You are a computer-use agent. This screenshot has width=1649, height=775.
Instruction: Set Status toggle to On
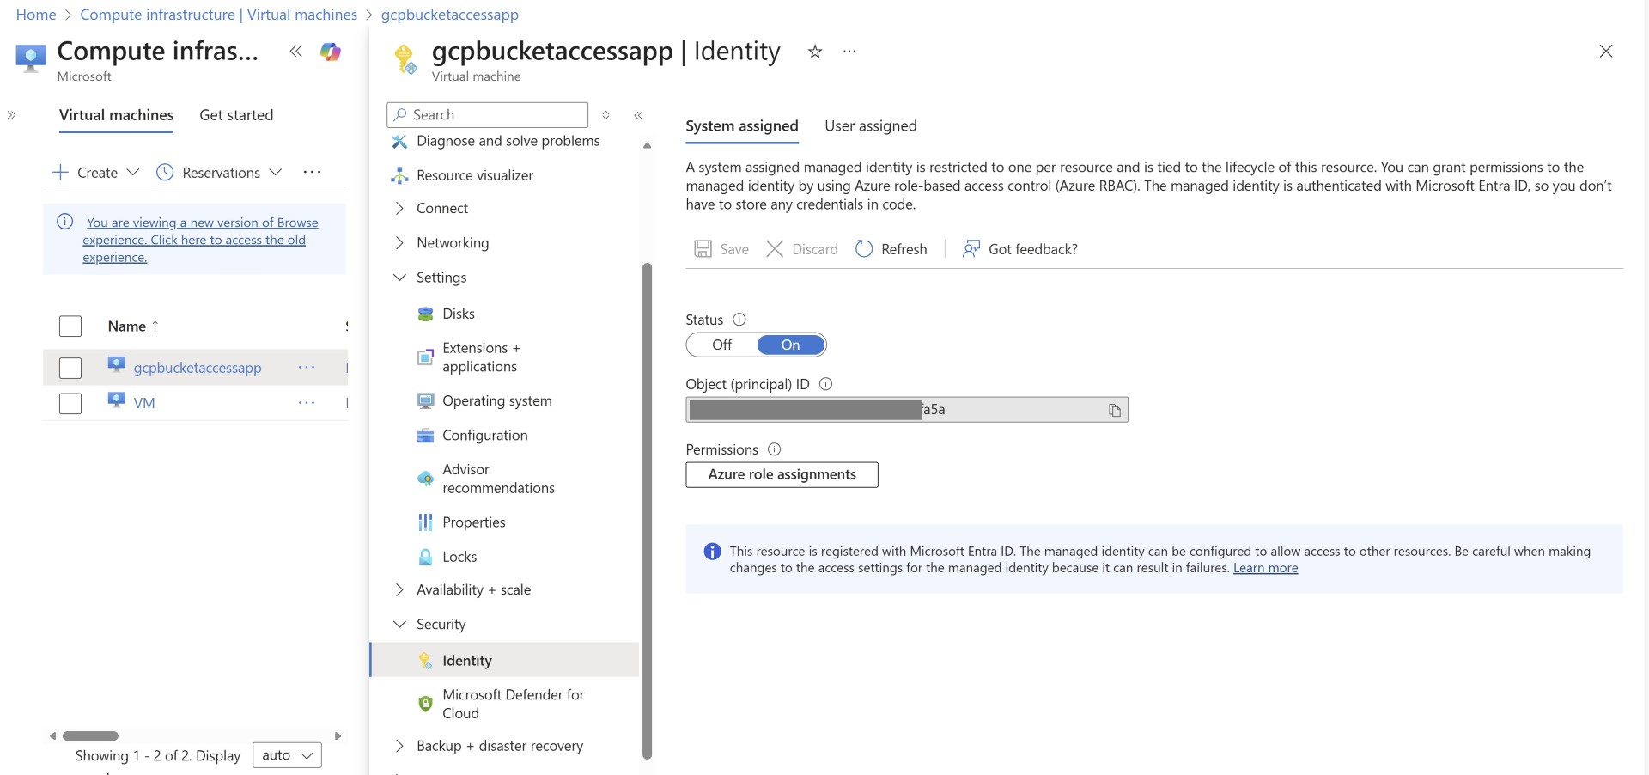coord(791,345)
